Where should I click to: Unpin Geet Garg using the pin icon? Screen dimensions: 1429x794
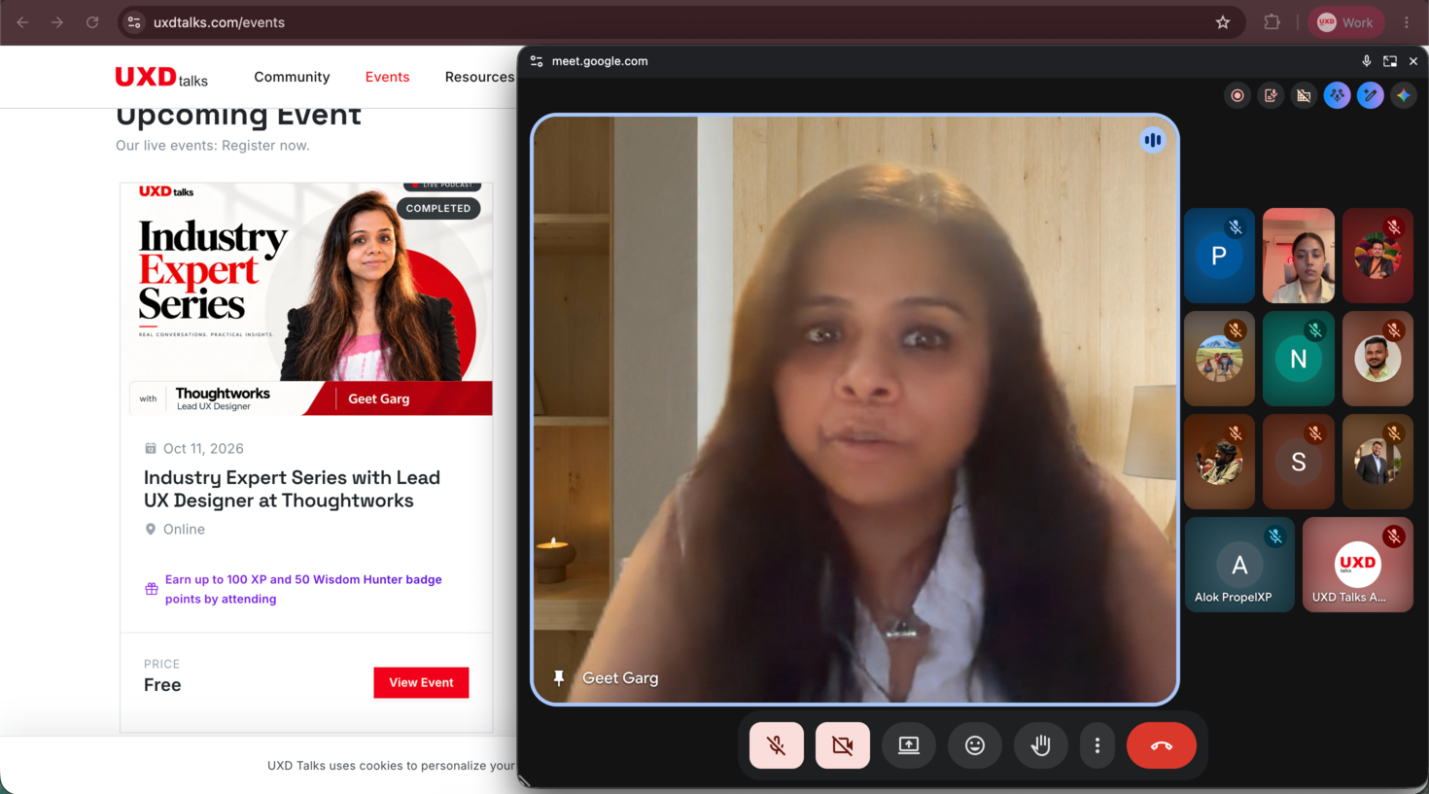click(559, 678)
